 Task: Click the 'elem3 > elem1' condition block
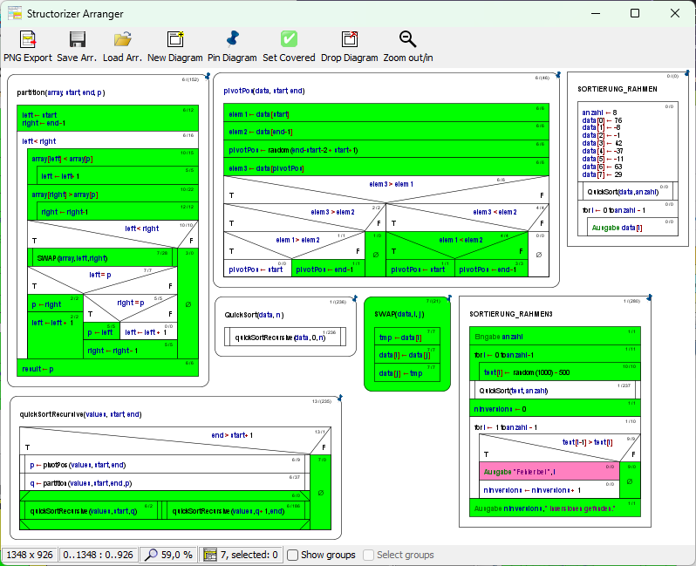tap(386, 189)
